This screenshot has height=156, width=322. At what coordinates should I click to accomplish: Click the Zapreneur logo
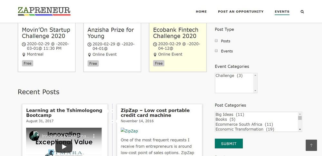click(44, 11)
